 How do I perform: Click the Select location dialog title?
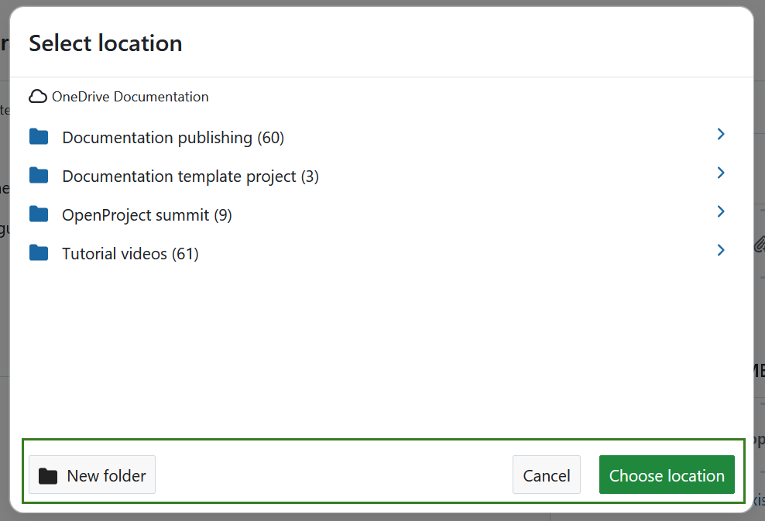pyautogui.click(x=105, y=43)
